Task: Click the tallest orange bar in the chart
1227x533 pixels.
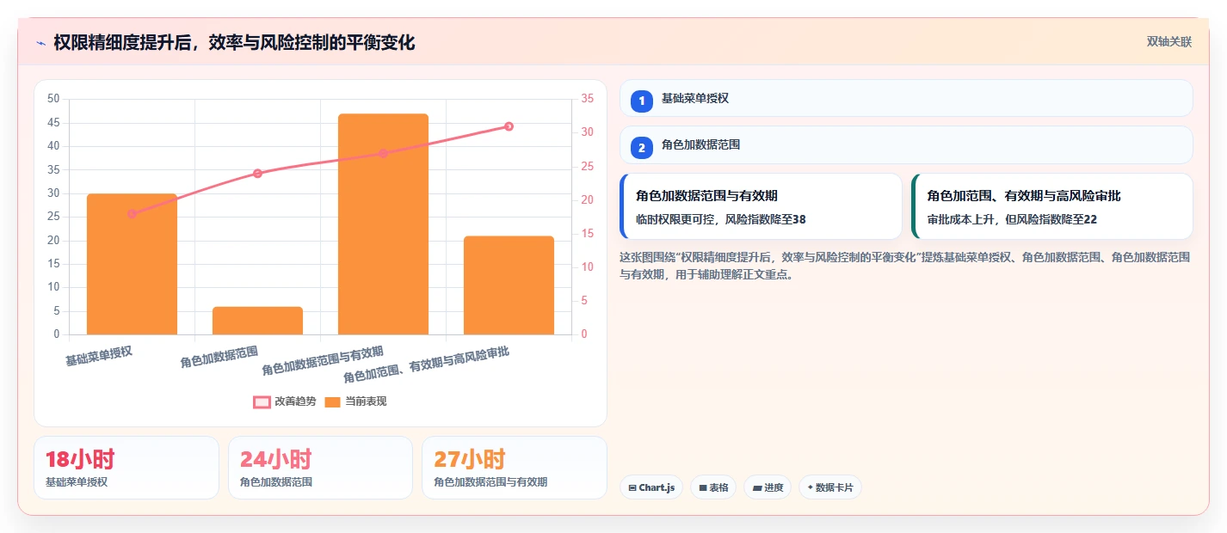Action: click(383, 224)
